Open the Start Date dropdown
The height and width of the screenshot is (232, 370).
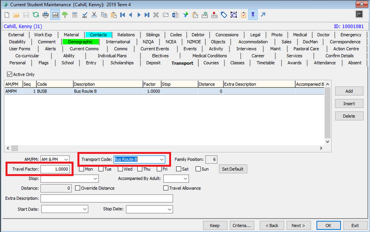tap(84, 209)
